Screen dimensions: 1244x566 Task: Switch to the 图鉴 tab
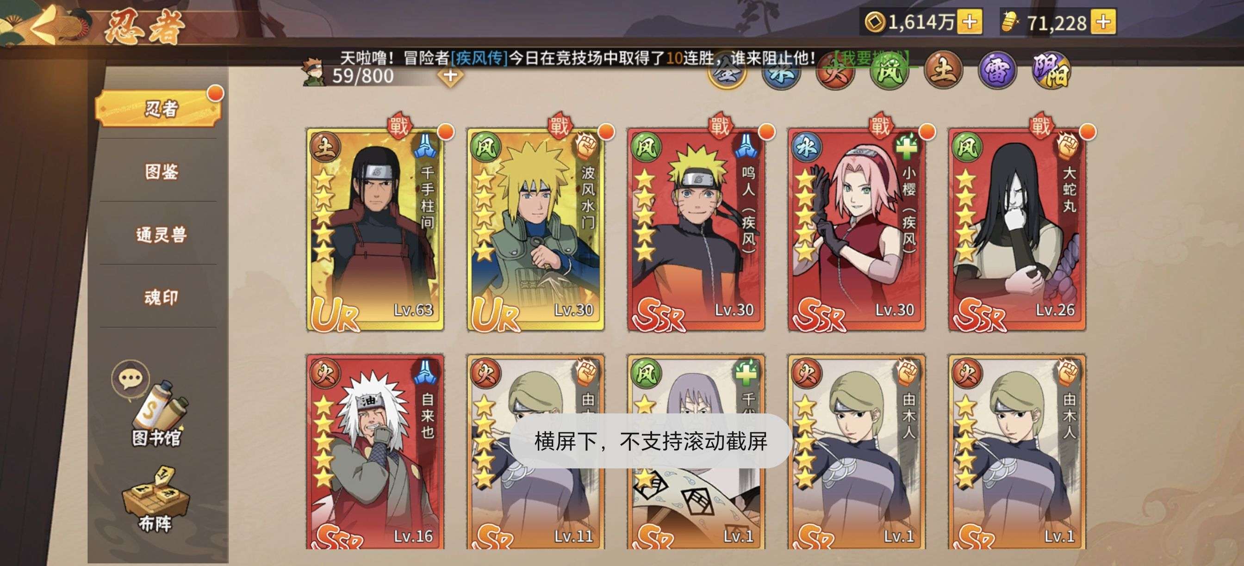pyautogui.click(x=161, y=171)
